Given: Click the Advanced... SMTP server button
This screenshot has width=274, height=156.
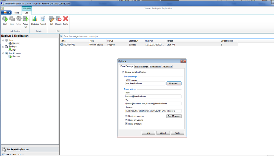Looking at the screenshot, I should pyautogui.click(x=174, y=83).
